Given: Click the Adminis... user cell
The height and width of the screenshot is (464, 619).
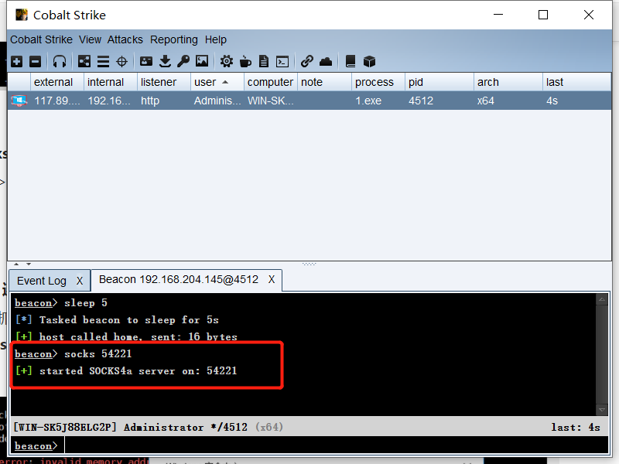Looking at the screenshot, I should point(217,101).
